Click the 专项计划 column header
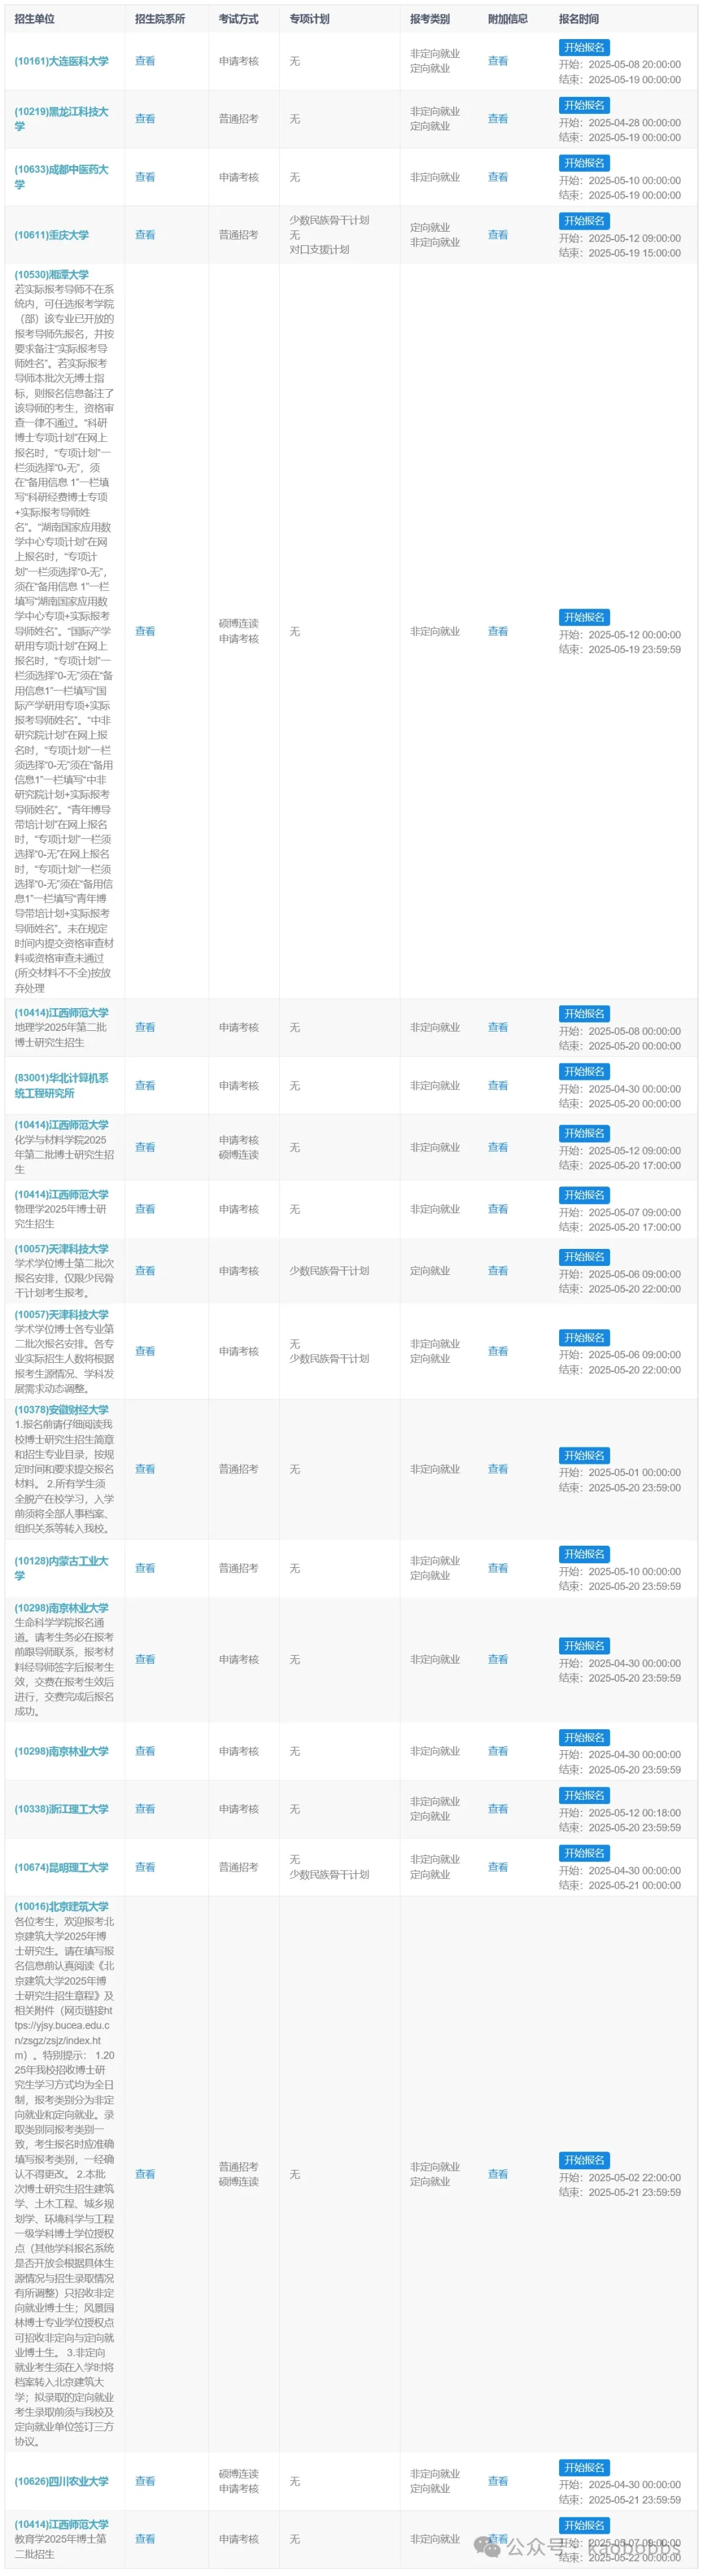The image size is (703, 2576). [309, 19]
